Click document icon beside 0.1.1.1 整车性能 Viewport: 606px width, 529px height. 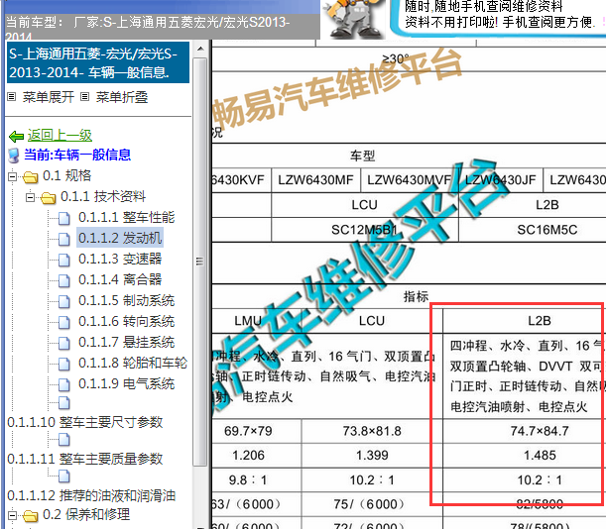(x=64, y=219)
